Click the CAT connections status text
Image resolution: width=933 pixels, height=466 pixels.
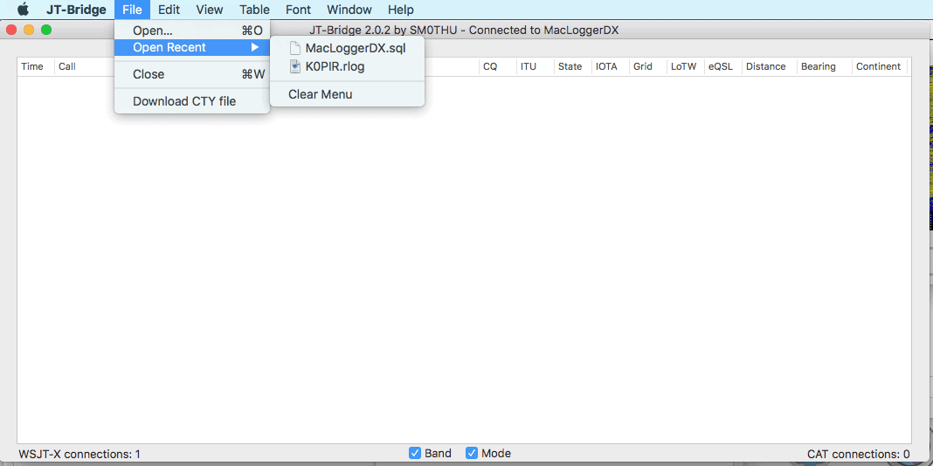click(858, 454)
